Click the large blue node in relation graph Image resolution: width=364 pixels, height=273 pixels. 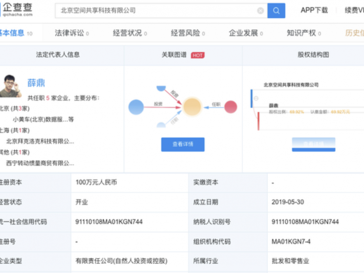click(x=136, y=107)
